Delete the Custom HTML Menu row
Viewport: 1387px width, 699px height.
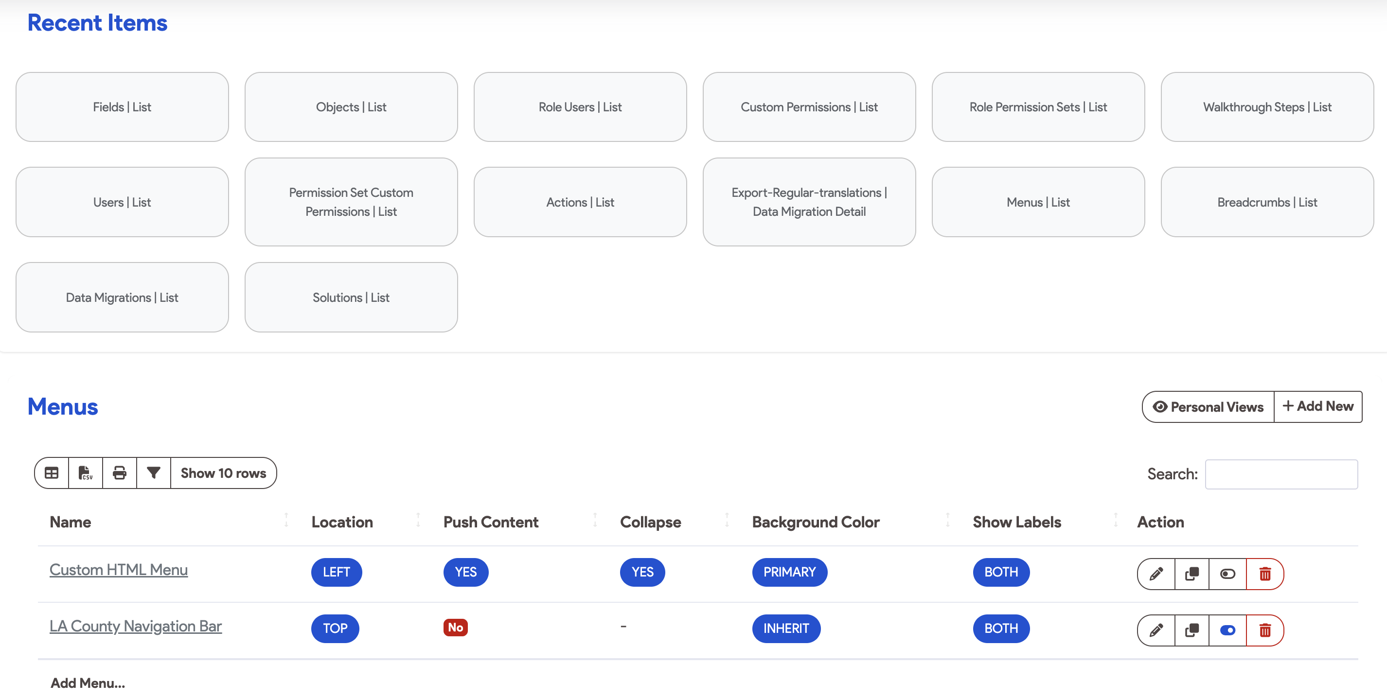click(1265, 574)
